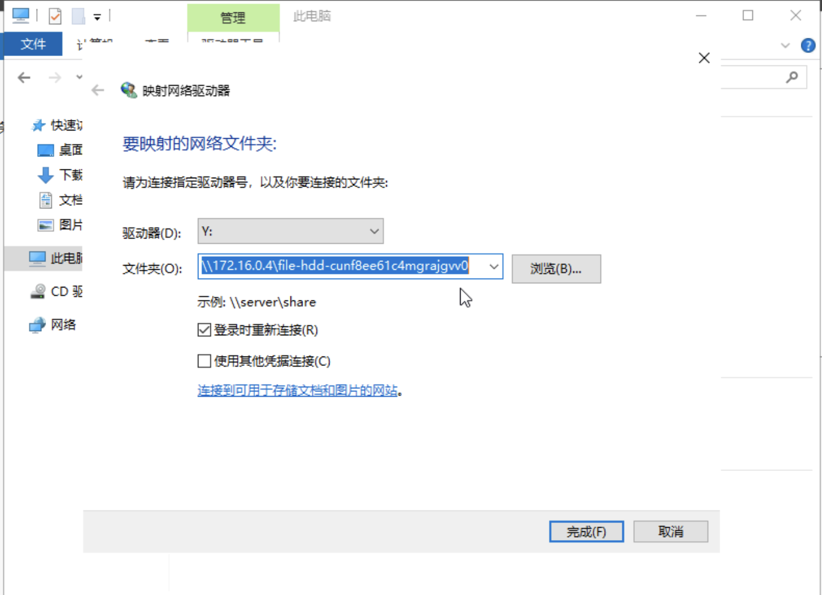Image resolution: width=822 pixels, height=595 pixels.
Task: Click the New Folder quick access toolbar icon
Action: pos(78,16)
